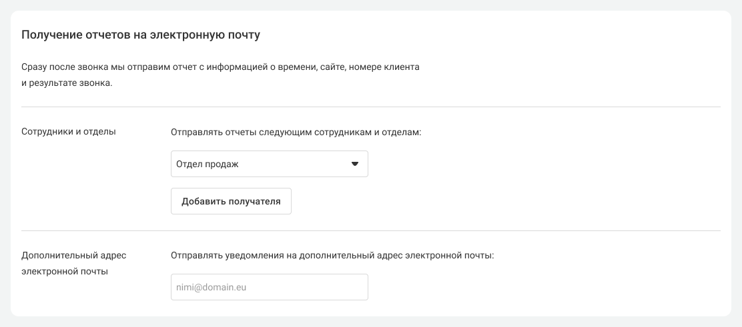Click the divider line above the additional email section
The image size is (742, 327).
[371, 230]
